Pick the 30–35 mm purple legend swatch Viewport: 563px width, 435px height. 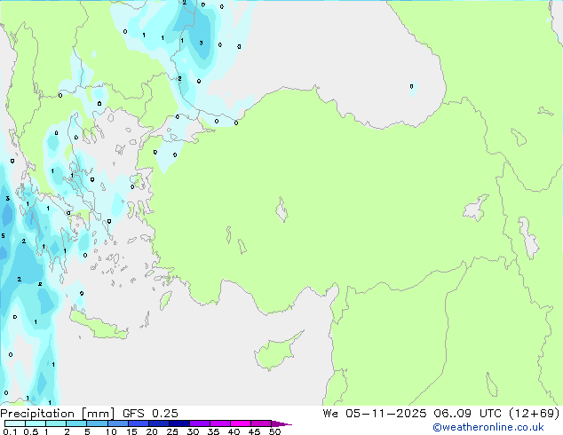coord(199,423)
